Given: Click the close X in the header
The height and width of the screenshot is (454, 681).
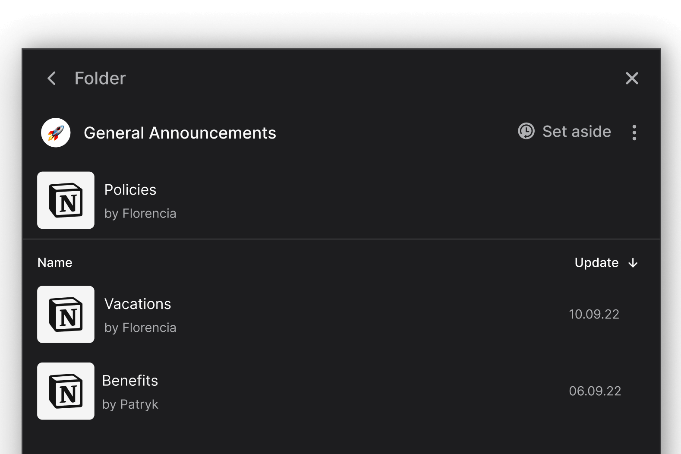Looking at the screenshot, I should 632,78.
